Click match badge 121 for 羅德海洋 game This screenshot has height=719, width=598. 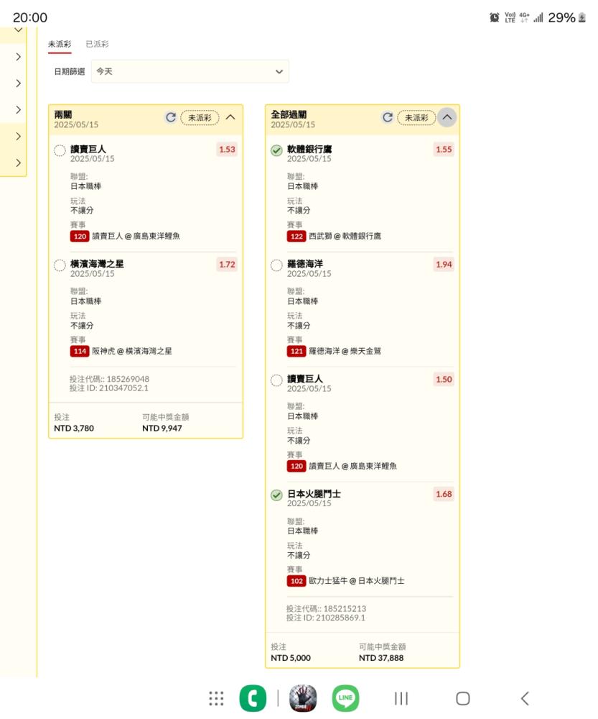tap(296, 351)
